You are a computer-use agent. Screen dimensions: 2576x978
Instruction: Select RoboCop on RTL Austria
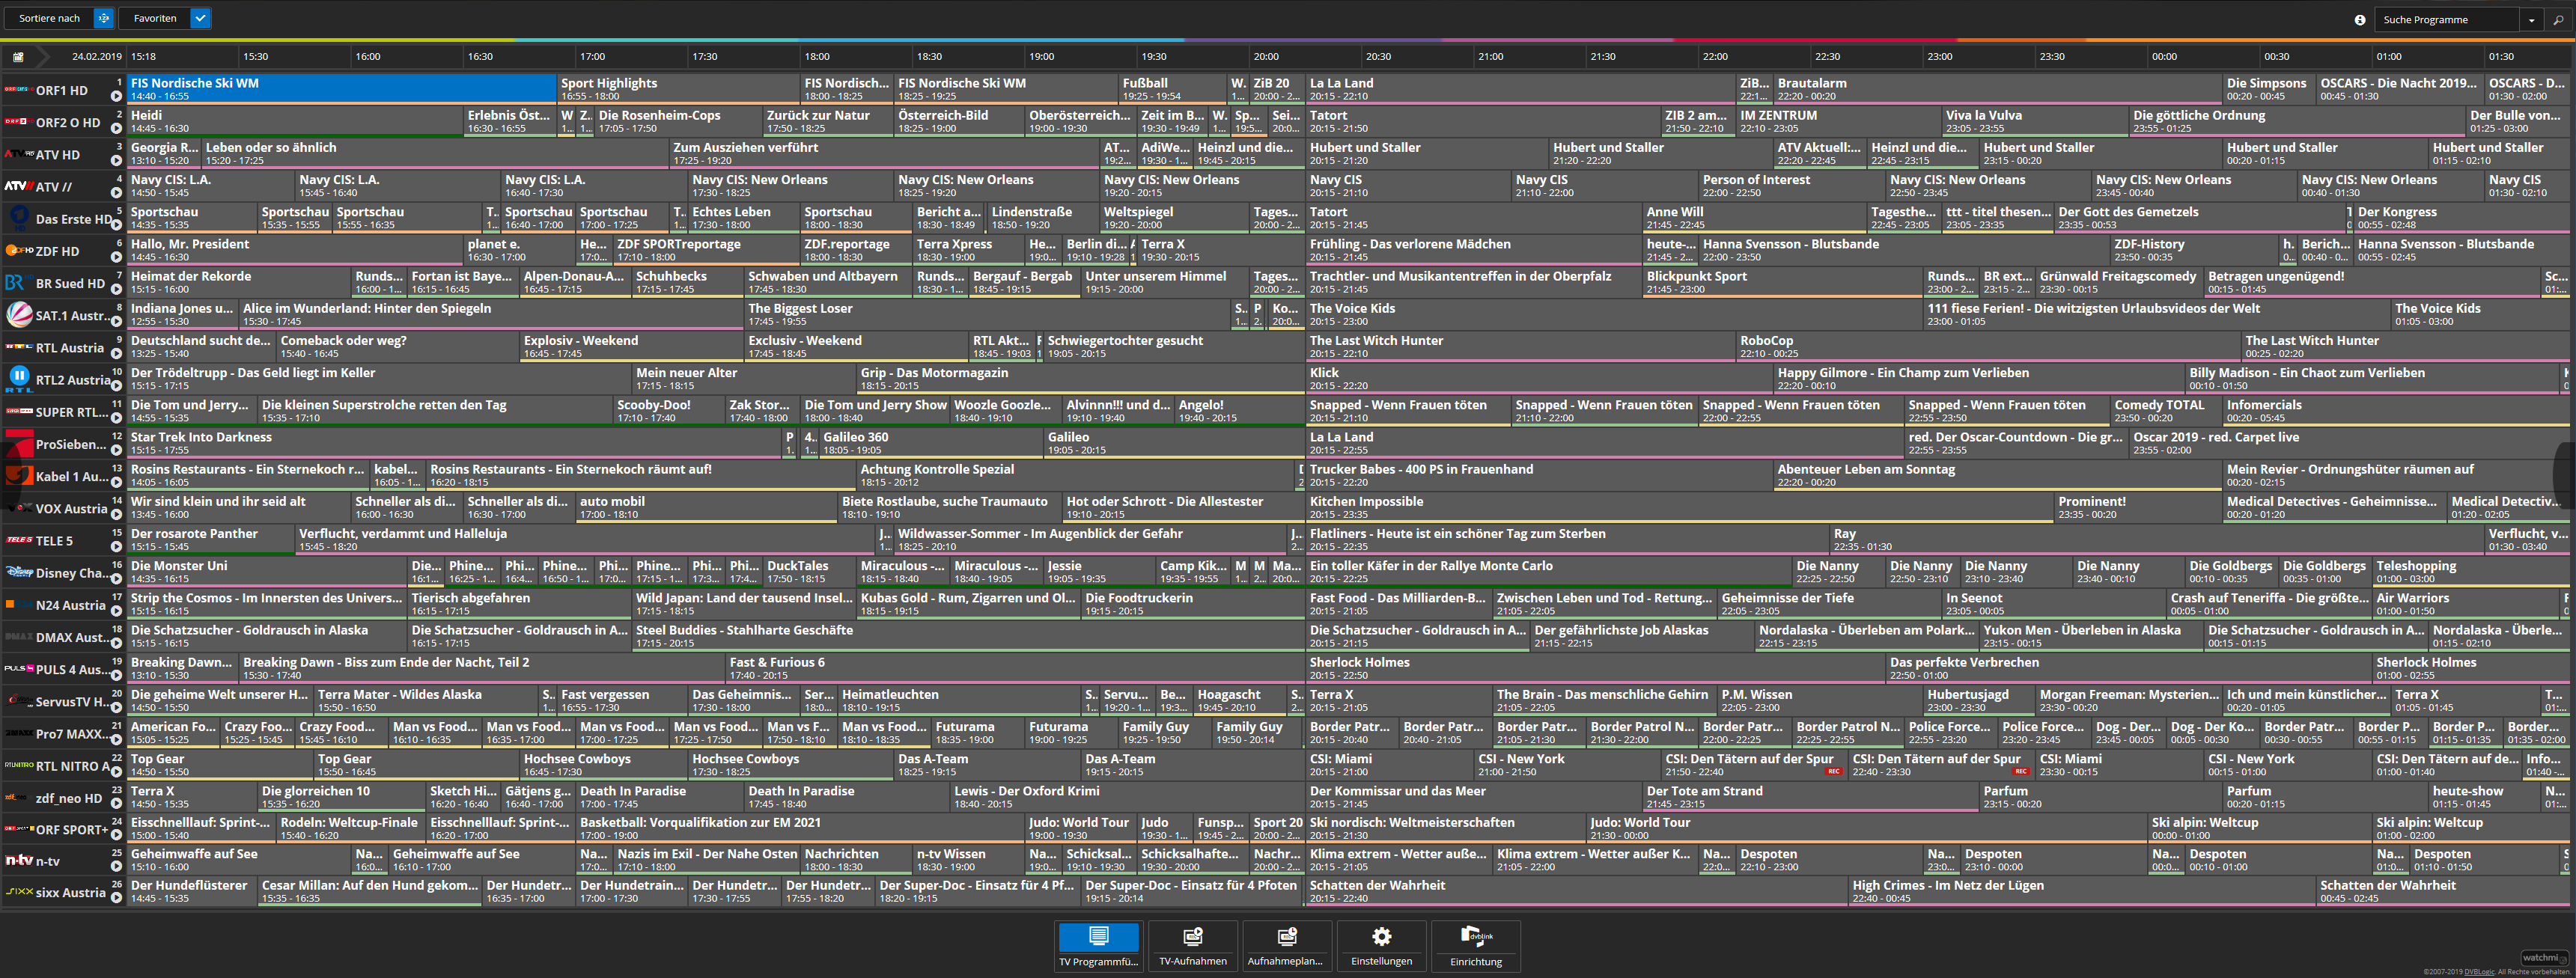point(1988,346)
